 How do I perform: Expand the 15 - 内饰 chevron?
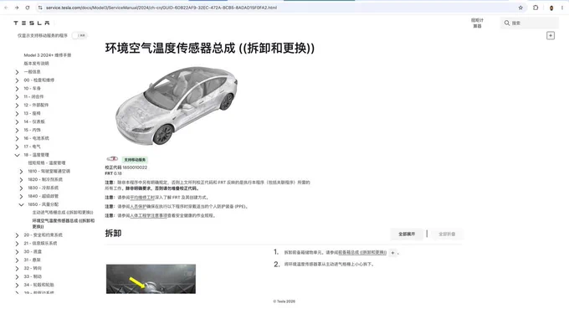point(17,131)
